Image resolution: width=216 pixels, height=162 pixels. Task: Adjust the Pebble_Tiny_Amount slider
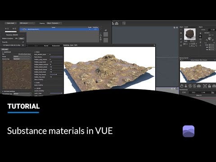pos(56,74)
